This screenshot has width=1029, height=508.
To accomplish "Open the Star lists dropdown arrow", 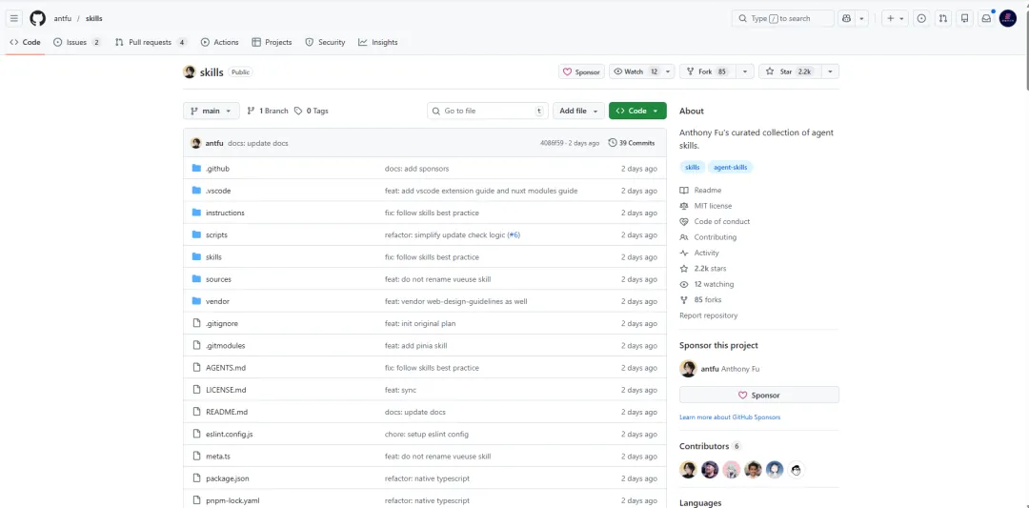I will (830, 71).
